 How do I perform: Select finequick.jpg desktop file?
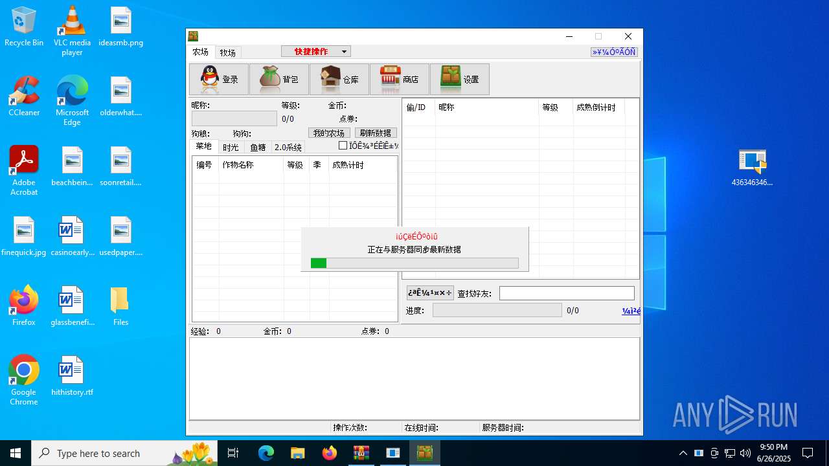pos(24,237)
